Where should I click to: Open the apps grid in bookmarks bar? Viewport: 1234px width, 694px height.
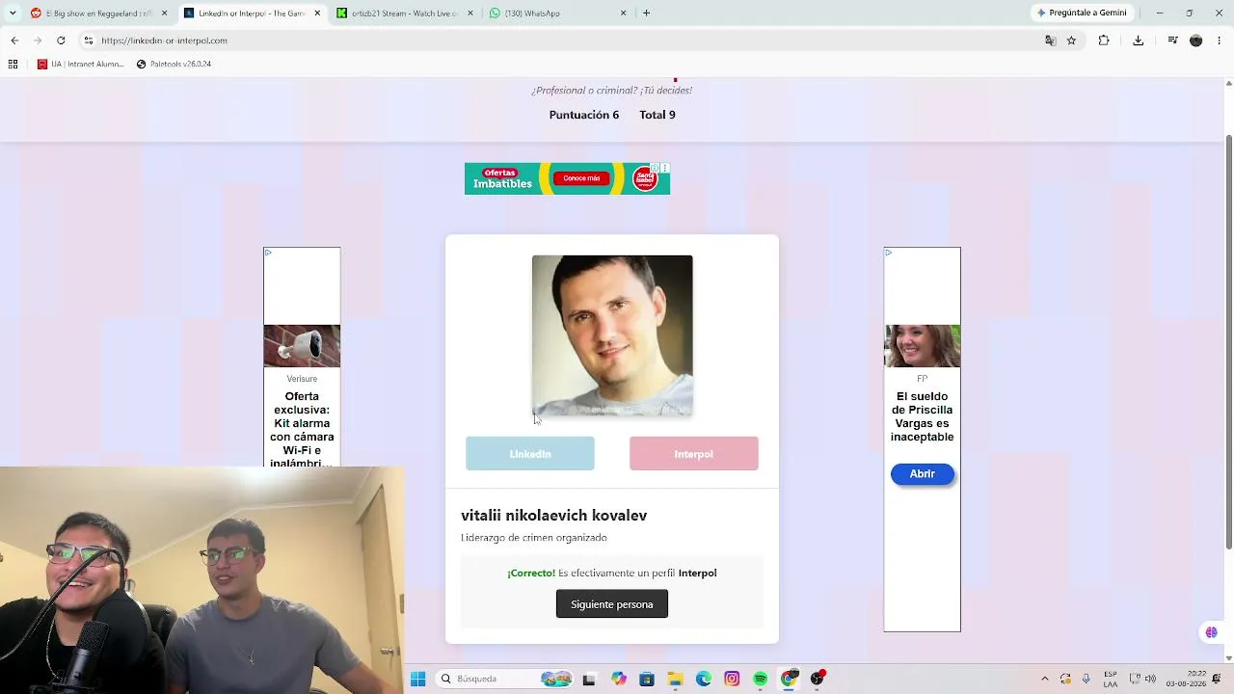(13, 64)
